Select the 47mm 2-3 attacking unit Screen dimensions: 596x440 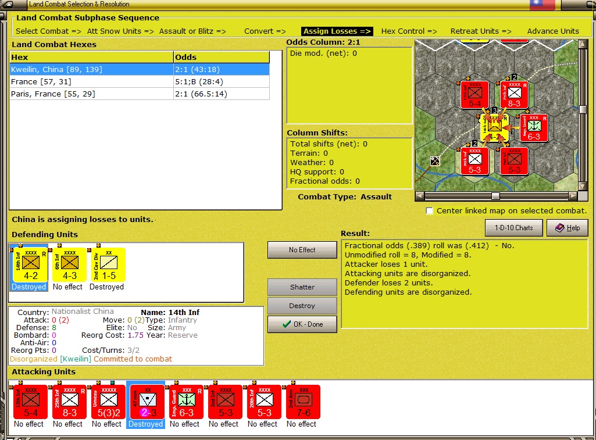coord(148,402)
